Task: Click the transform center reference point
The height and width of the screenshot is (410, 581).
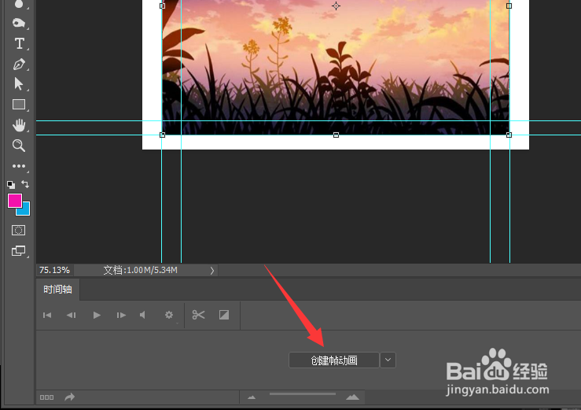Action: (x=336, y=6)
